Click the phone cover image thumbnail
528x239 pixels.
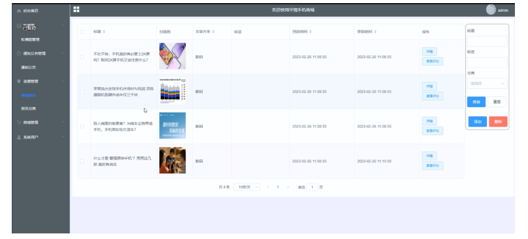(x=172, y=56)
